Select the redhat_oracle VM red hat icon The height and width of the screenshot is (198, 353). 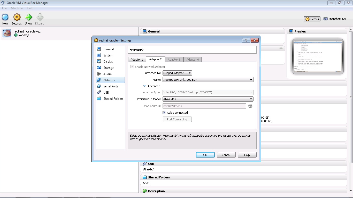(x=7, y=33)
